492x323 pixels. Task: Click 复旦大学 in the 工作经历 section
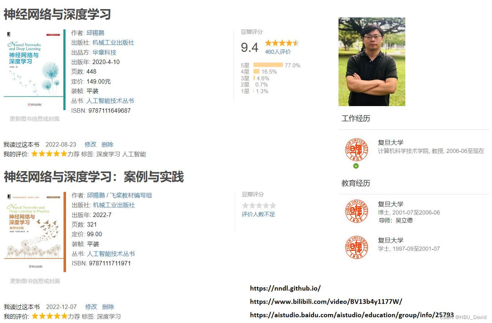(391, 142)
